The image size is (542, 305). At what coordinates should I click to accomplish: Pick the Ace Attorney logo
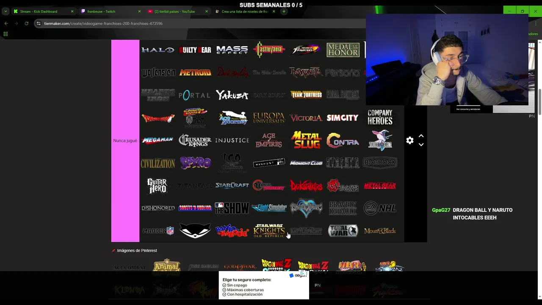(233, 118)
